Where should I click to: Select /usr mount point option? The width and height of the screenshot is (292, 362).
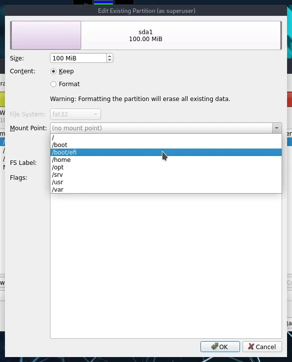pyautogui.click(x=166, y=182)
